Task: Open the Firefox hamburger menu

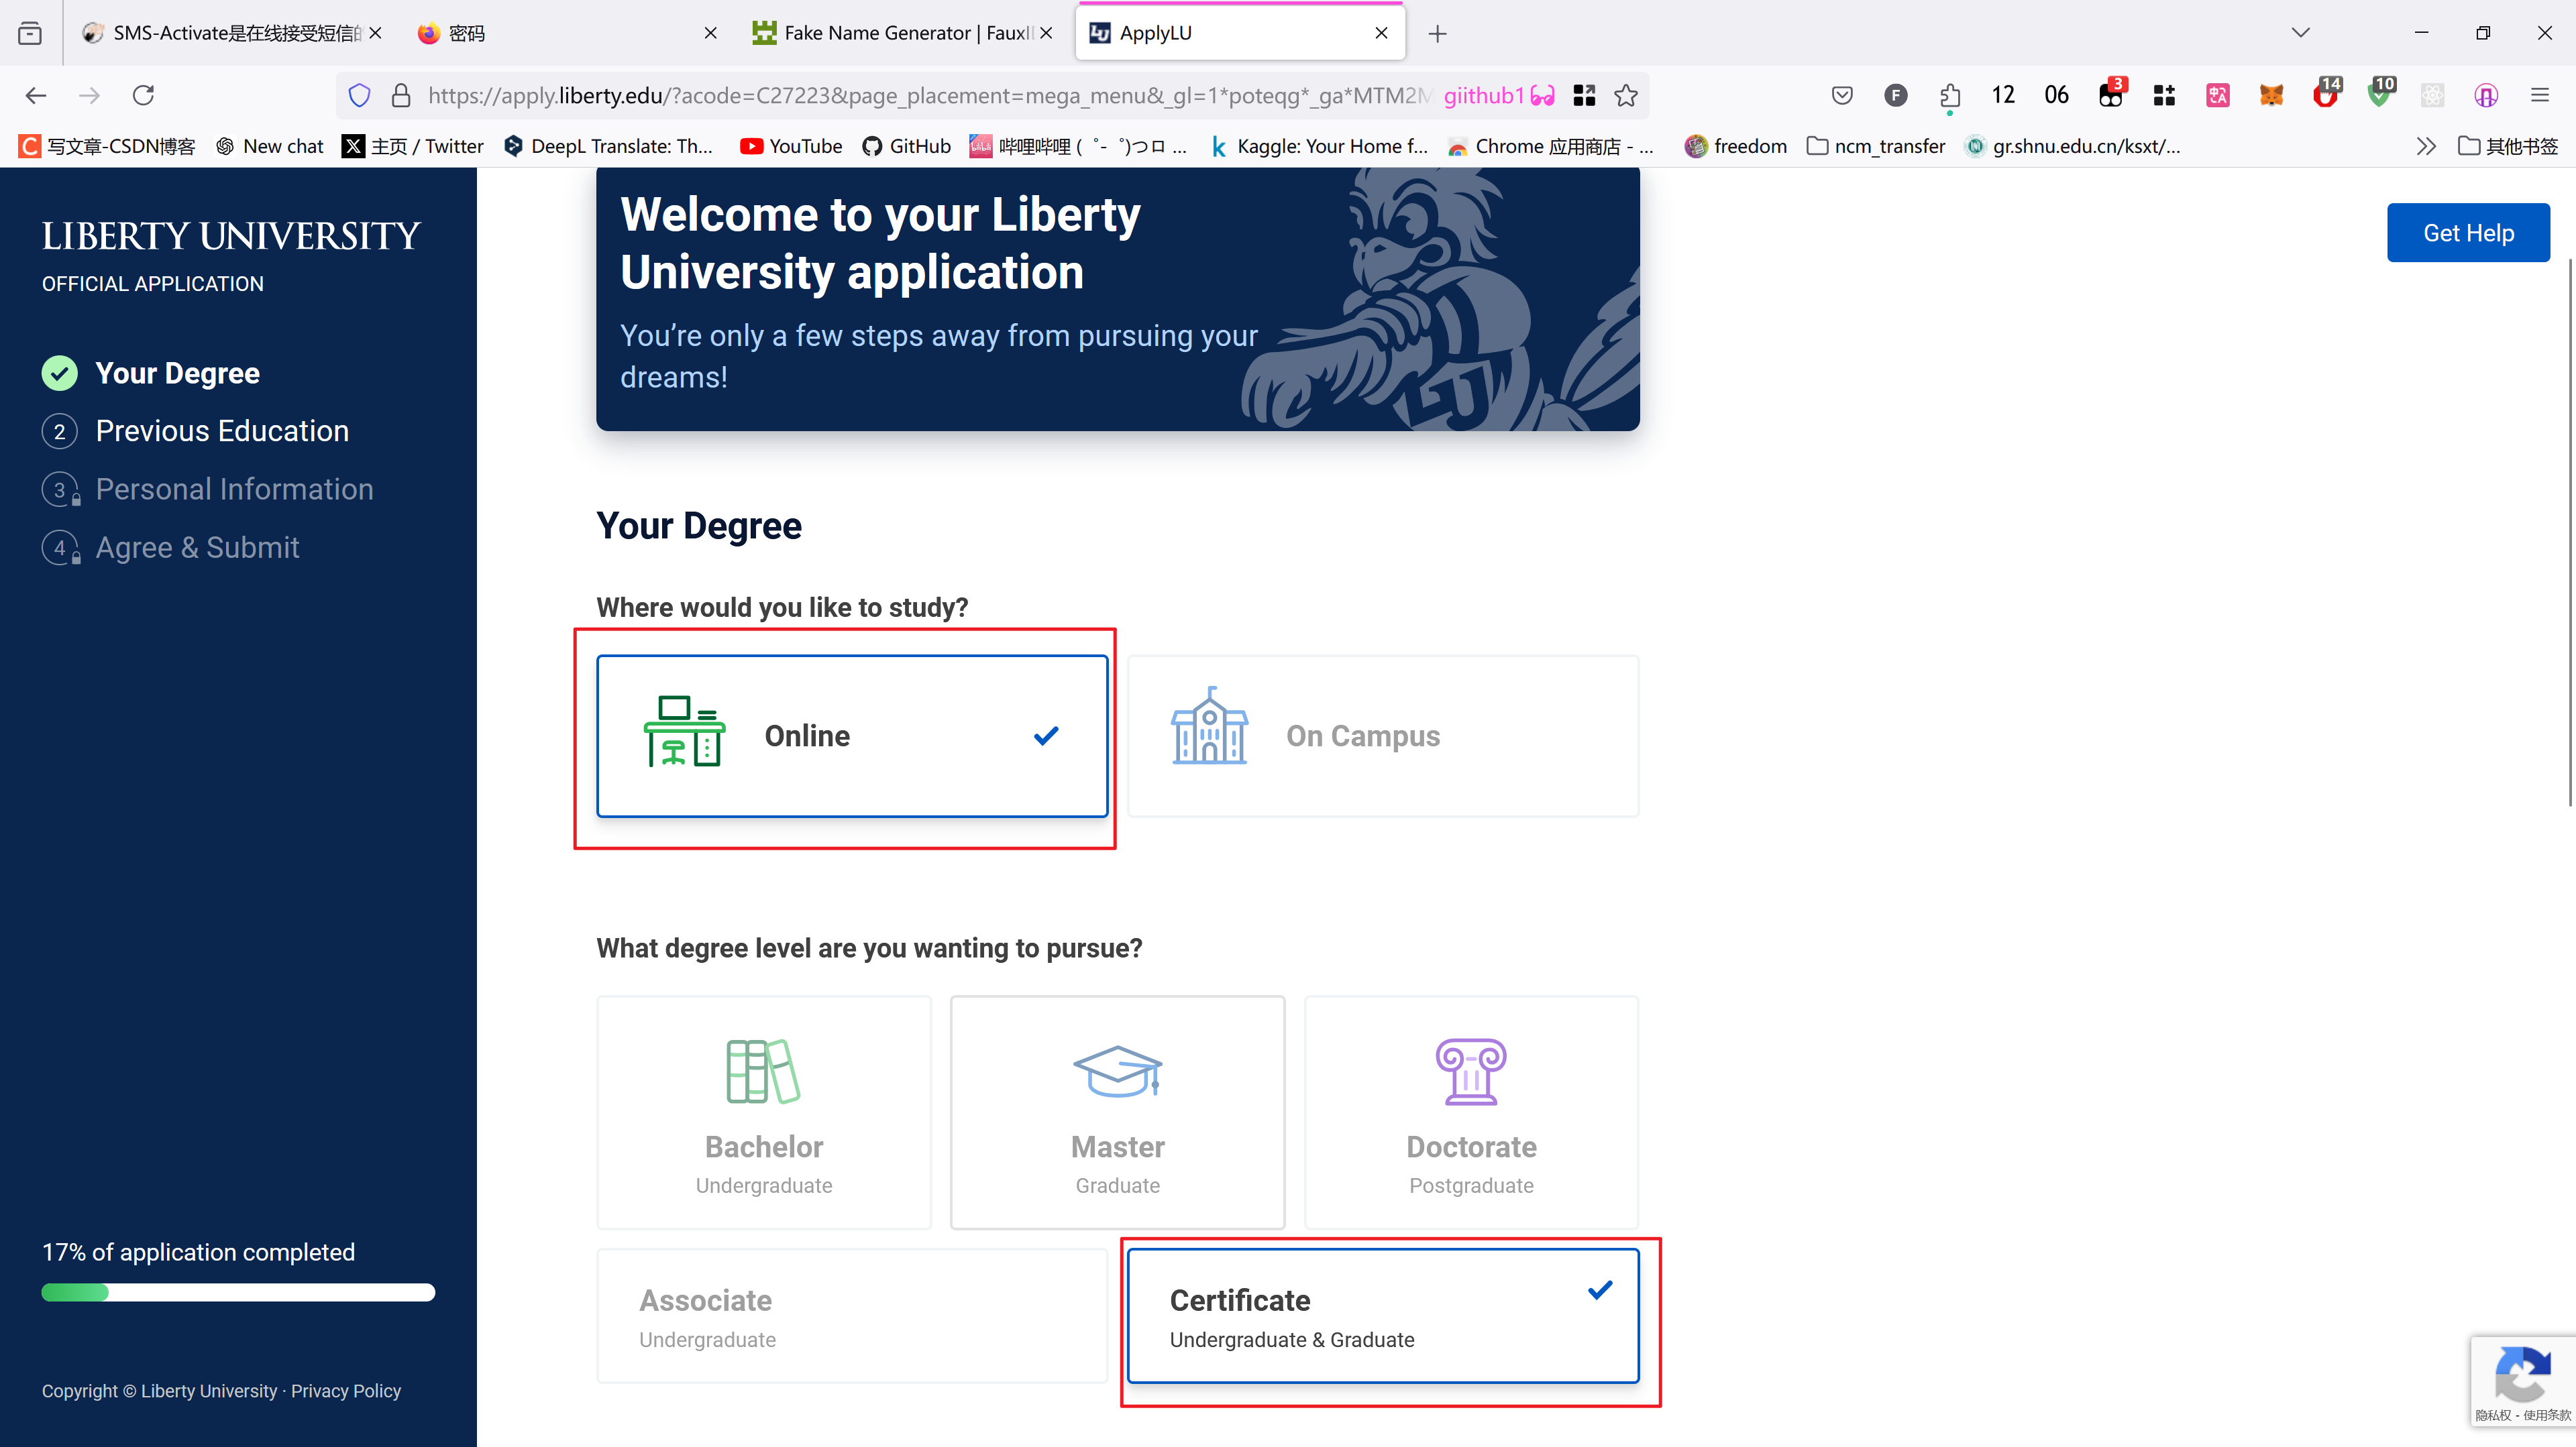Action: point(2539,95)
